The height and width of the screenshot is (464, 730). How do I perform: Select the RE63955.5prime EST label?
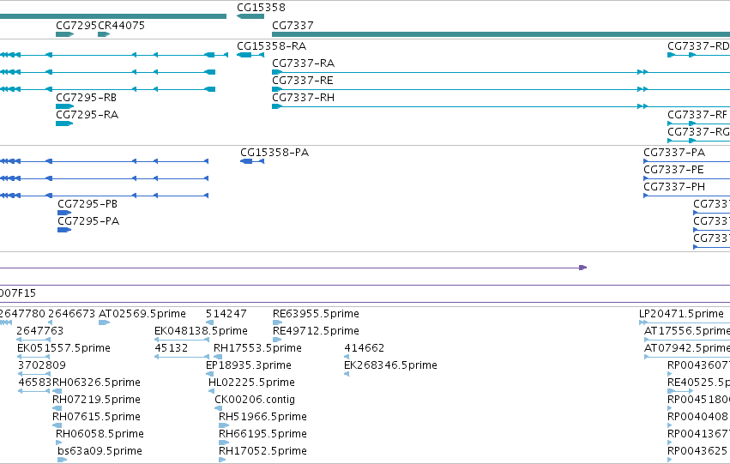tap(316, 313)
